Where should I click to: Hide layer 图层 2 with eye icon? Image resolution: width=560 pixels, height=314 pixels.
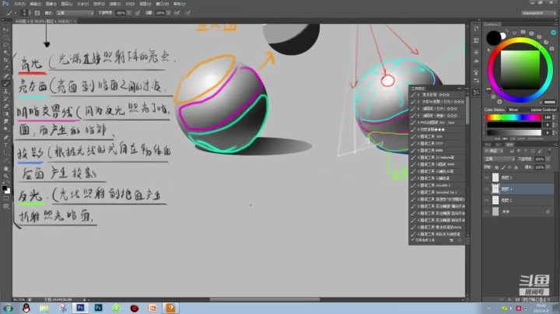(486, 201)
